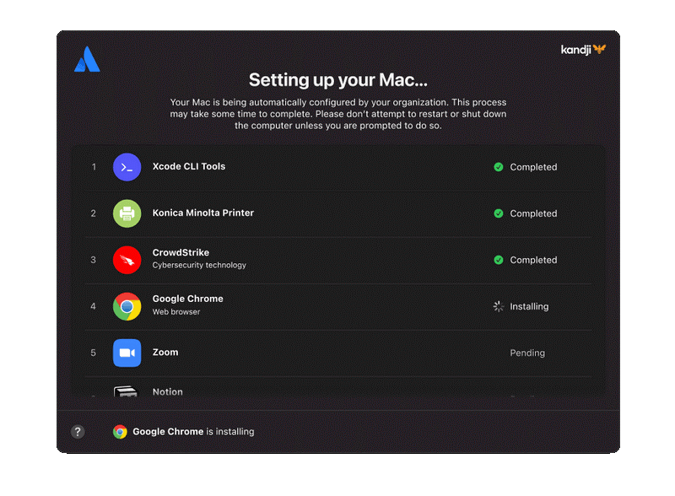Select the 'Notion' app name

(x=167, y=391)
